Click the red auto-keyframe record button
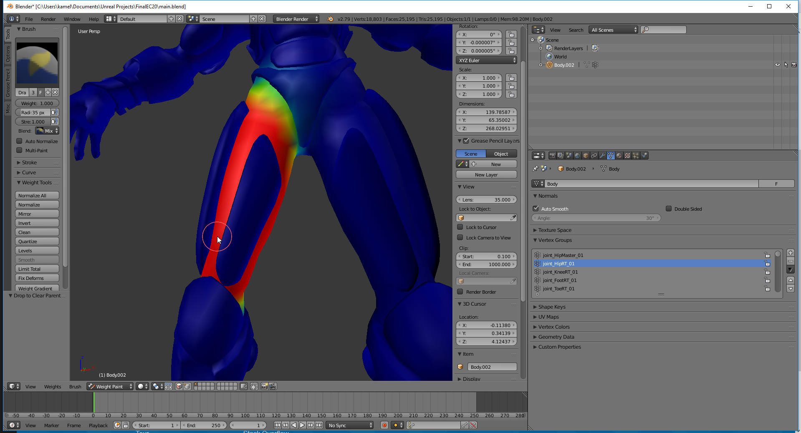Screen dimensions: 801x433 (x=384, y=425)
